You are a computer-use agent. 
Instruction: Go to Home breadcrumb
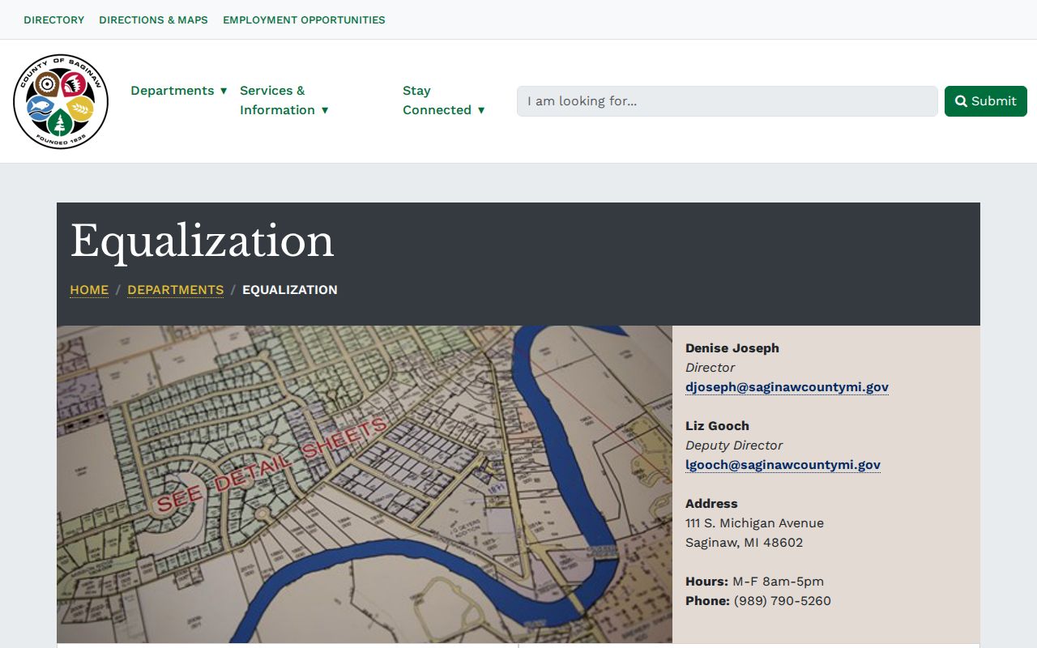pyautogui.click(x=89, y=290)
